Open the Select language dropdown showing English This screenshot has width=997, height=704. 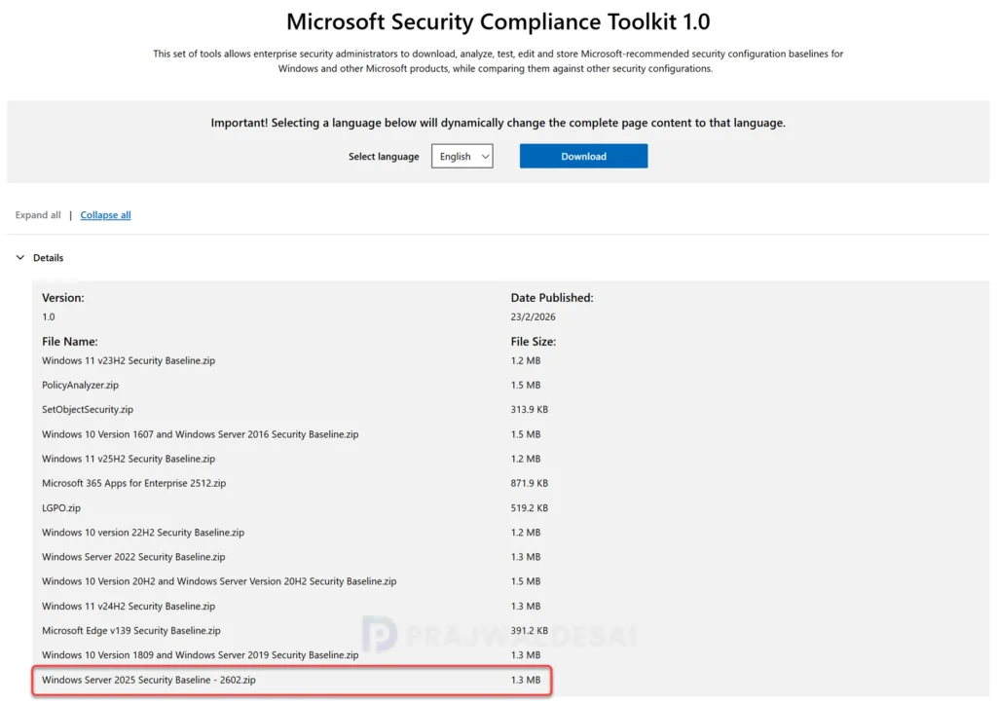(462, 156)
